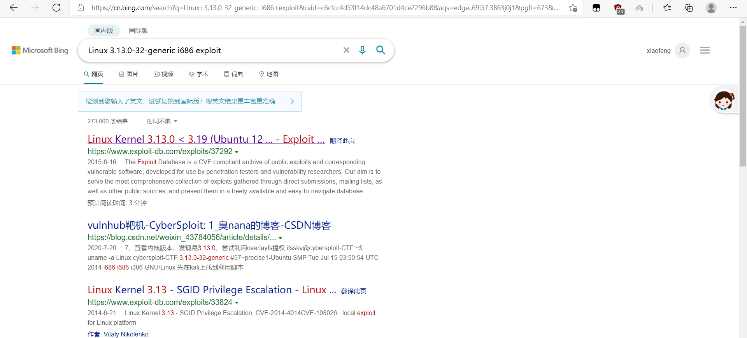This screenshot has height=338, width=747.
Task: Submit search with magnifier button
Action: [381, 50]
